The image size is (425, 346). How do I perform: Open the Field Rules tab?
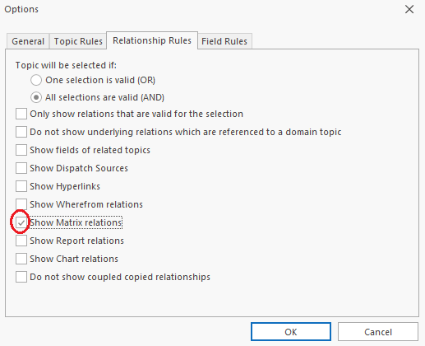click(x=224, y=41)
